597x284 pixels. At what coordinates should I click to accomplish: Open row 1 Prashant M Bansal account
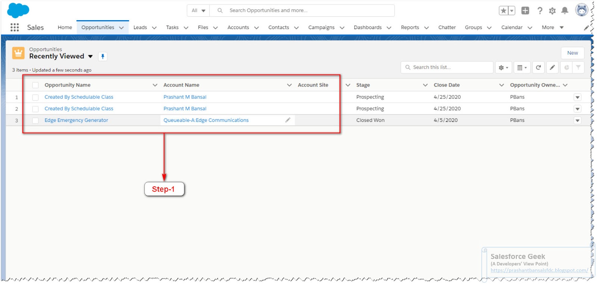pos(185,97)
